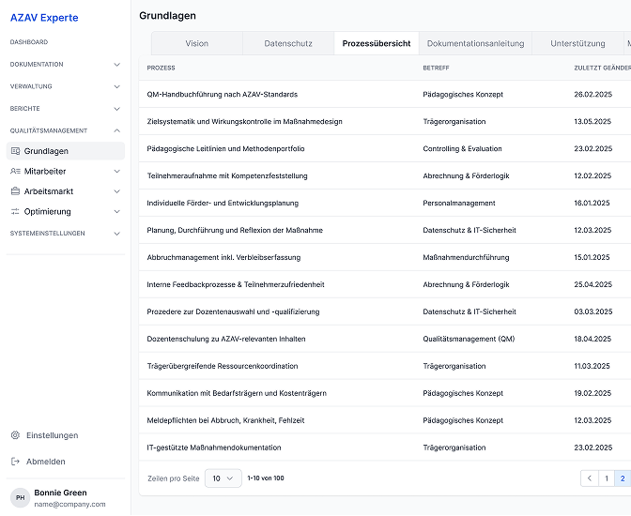Open the Zeilen pro Seite dropdown

[x=223, y=478]
